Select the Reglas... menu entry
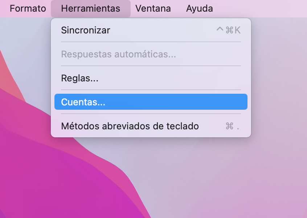The height and width of the screenshot is (218, 307). (x=151, y=78)
